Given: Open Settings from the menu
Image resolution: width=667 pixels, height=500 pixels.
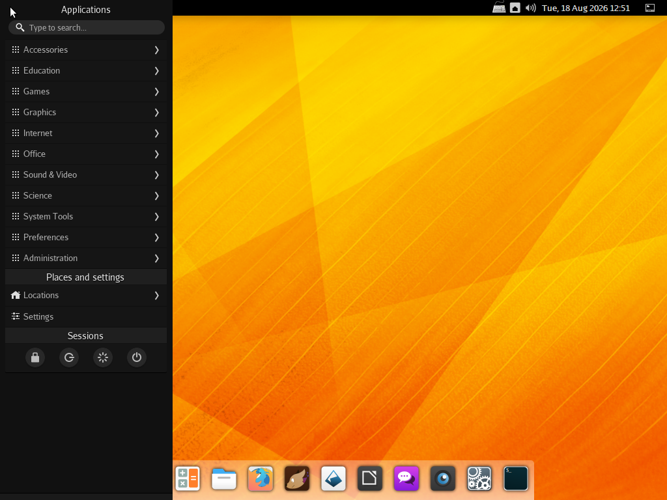Looking at the screenshot, I should (x=86, y=317).
